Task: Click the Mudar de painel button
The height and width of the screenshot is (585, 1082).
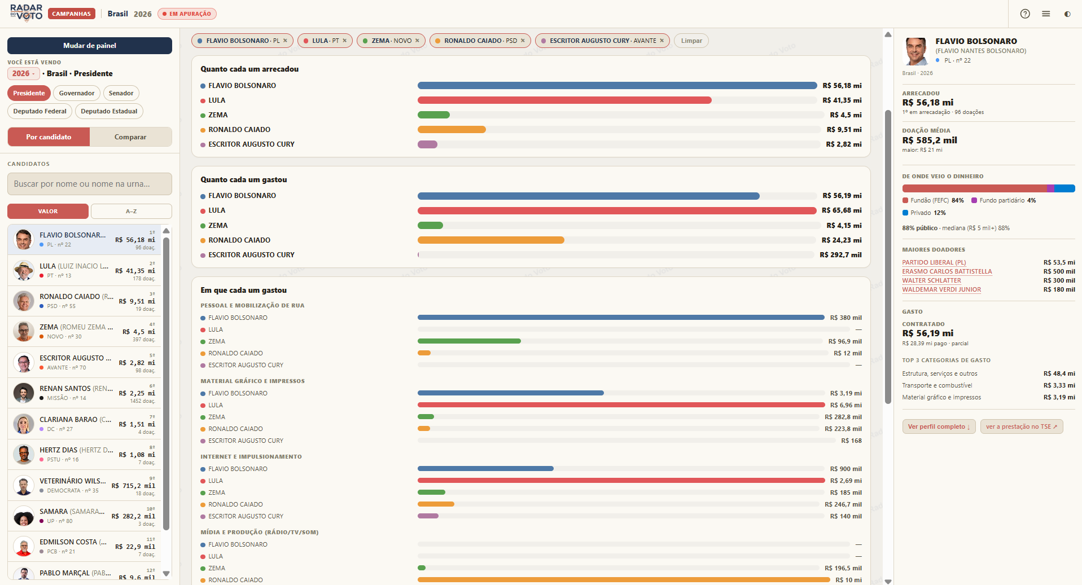Action: (x=90, y=46)
